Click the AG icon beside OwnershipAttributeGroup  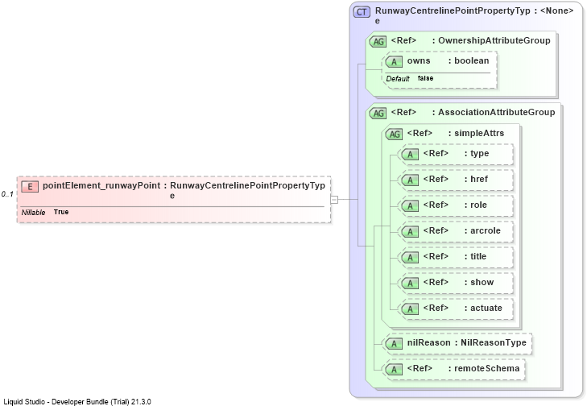(378, 42)
